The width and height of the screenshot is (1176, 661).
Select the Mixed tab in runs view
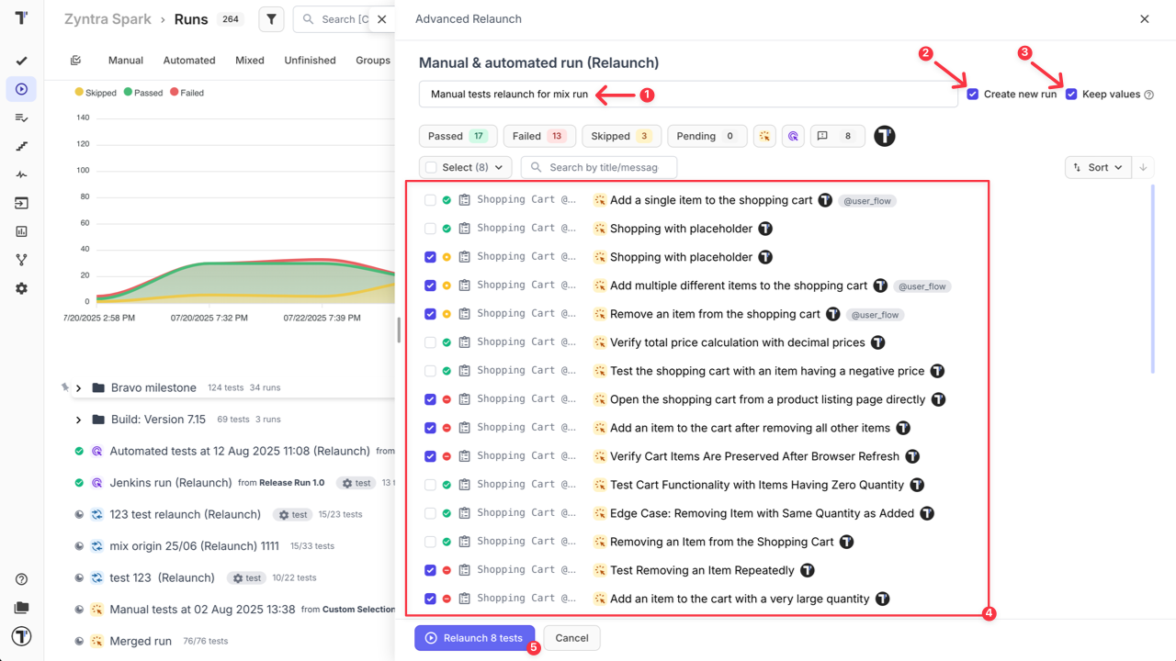click(249, 60)
